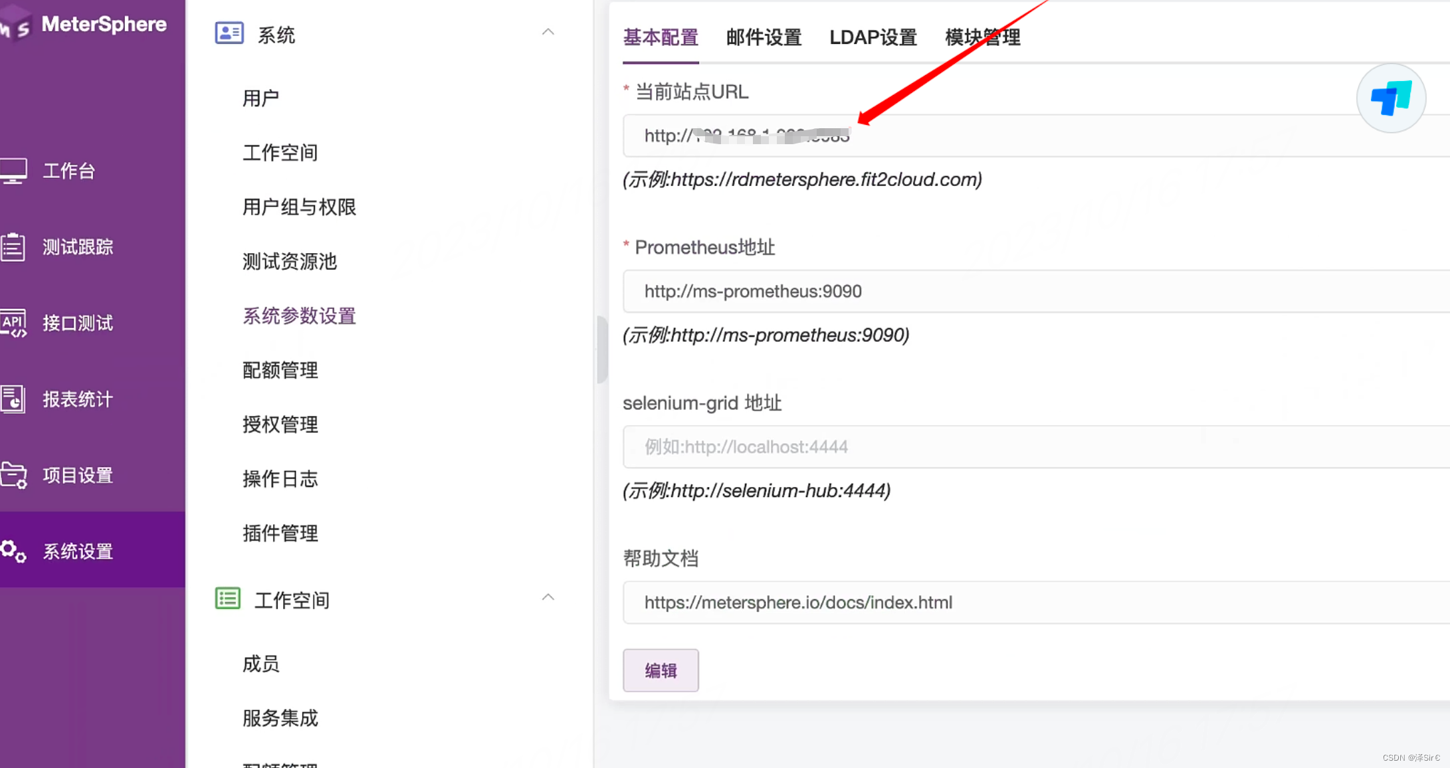Image resolution: width=1450 pixels, height=768 pixels.
Task: Click the MeterSphere logo
Action: pyautogui.click(x=83, y=24)
